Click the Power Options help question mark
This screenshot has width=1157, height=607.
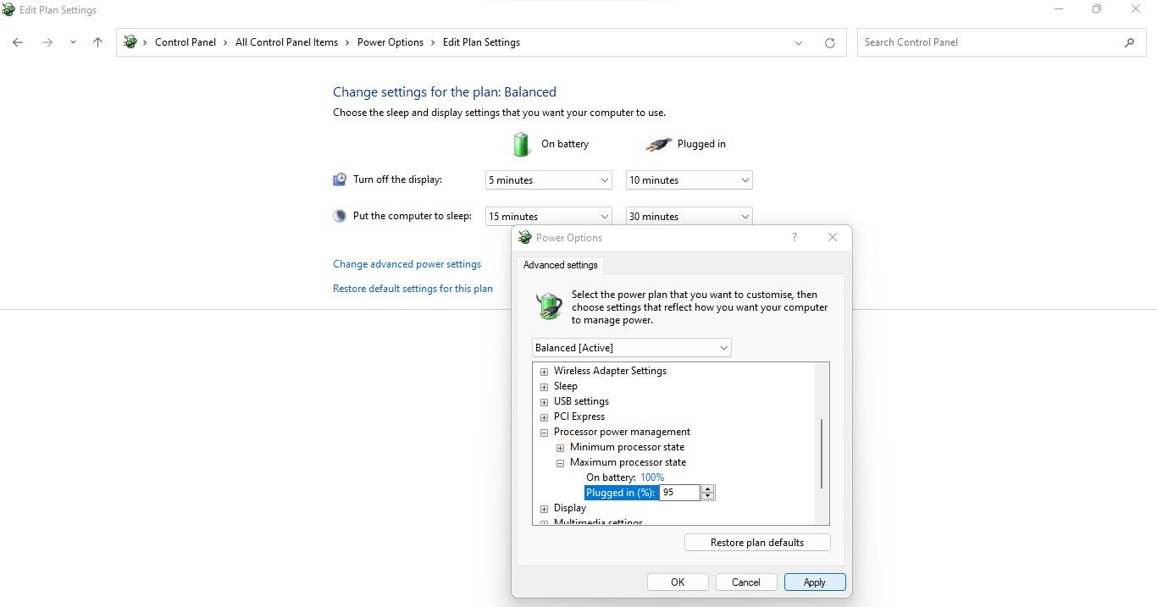[794, 238]
